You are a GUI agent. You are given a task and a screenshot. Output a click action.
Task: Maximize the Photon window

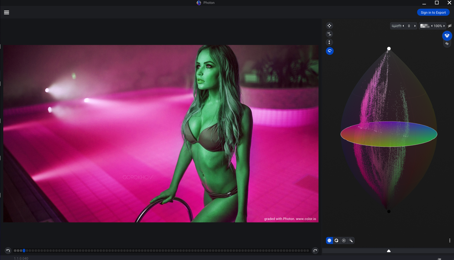coord(437,3)
